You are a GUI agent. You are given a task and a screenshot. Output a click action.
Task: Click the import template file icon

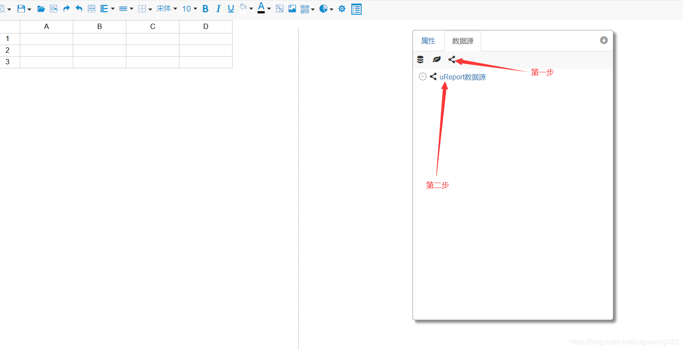click(x=54, y=8)
